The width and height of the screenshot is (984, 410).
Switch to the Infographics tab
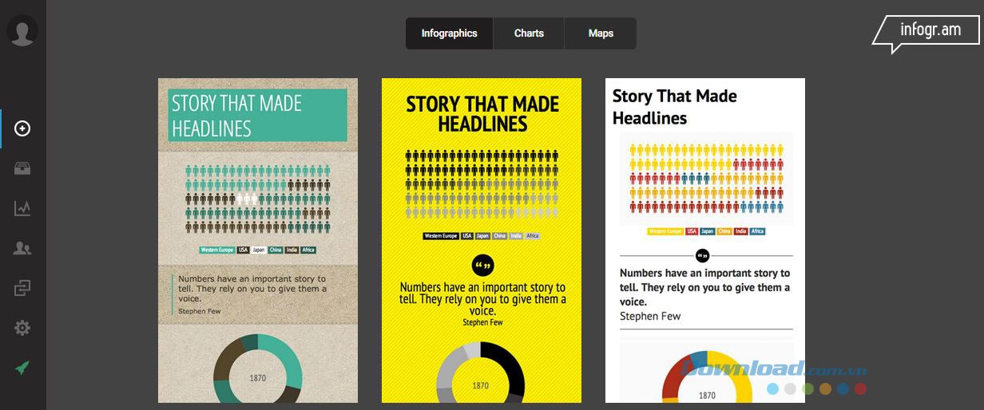click(x=449, y=34)
